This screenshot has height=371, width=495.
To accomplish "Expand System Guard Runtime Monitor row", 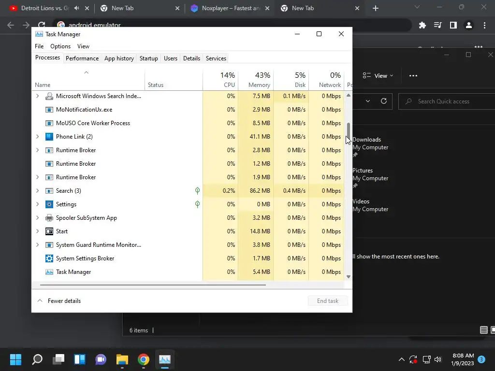I will (x=38, y=245).
